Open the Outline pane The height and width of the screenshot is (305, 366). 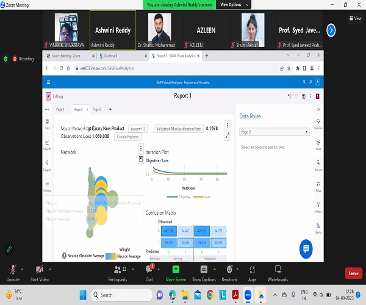click(x=47, y=187)
